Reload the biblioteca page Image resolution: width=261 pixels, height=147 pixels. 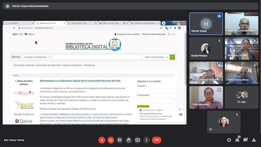[14, 28]
